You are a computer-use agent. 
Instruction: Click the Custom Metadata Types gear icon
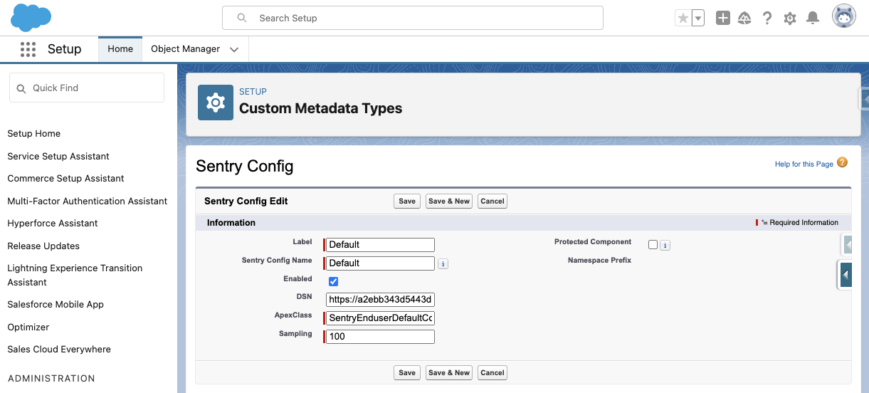tap(216, 103)
